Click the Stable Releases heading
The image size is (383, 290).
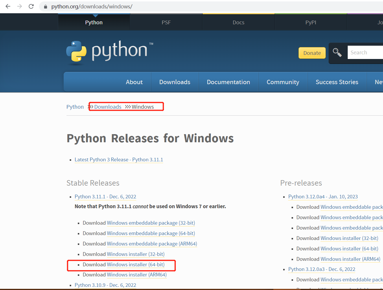(93, 183)
